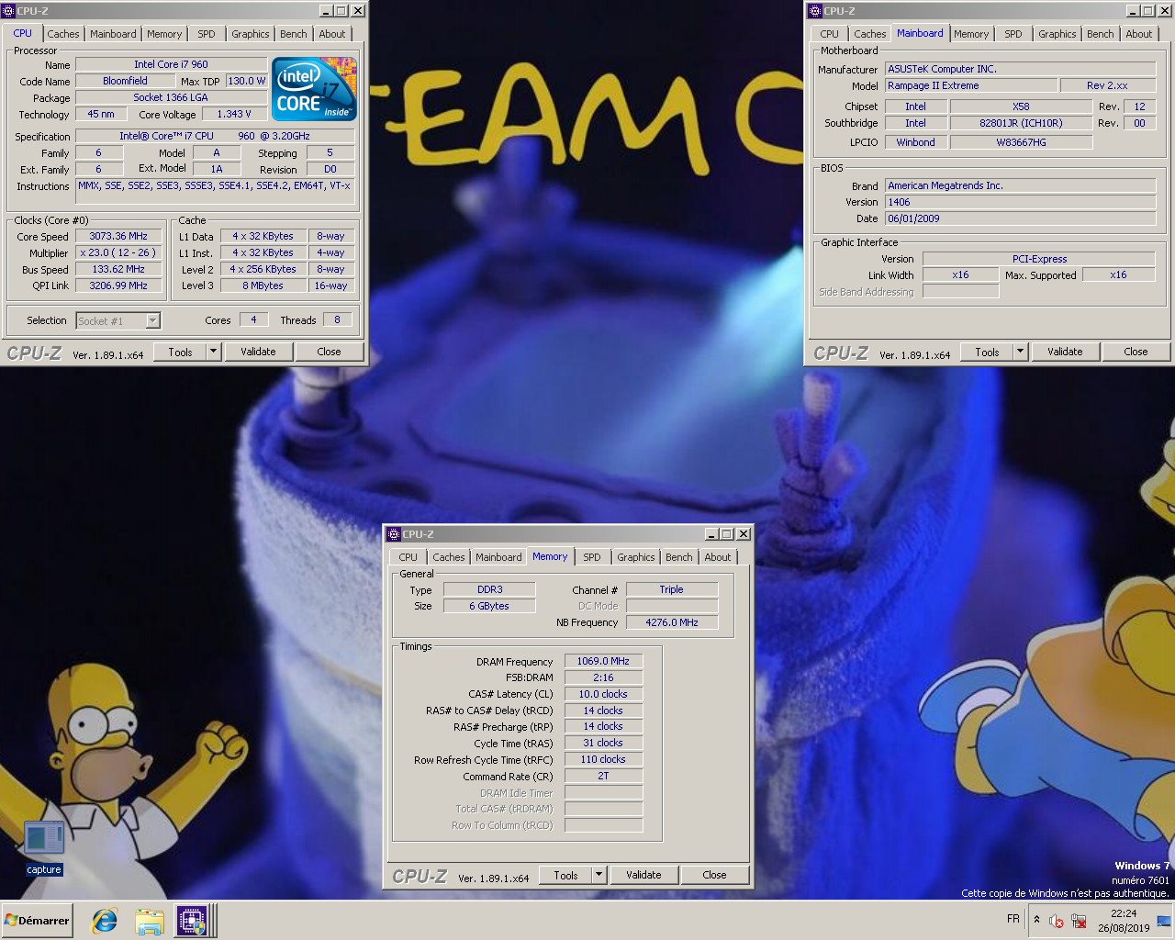Open Caches tab in the CPU window
This screenshot has height=940, width=1175.
point(63,34)
